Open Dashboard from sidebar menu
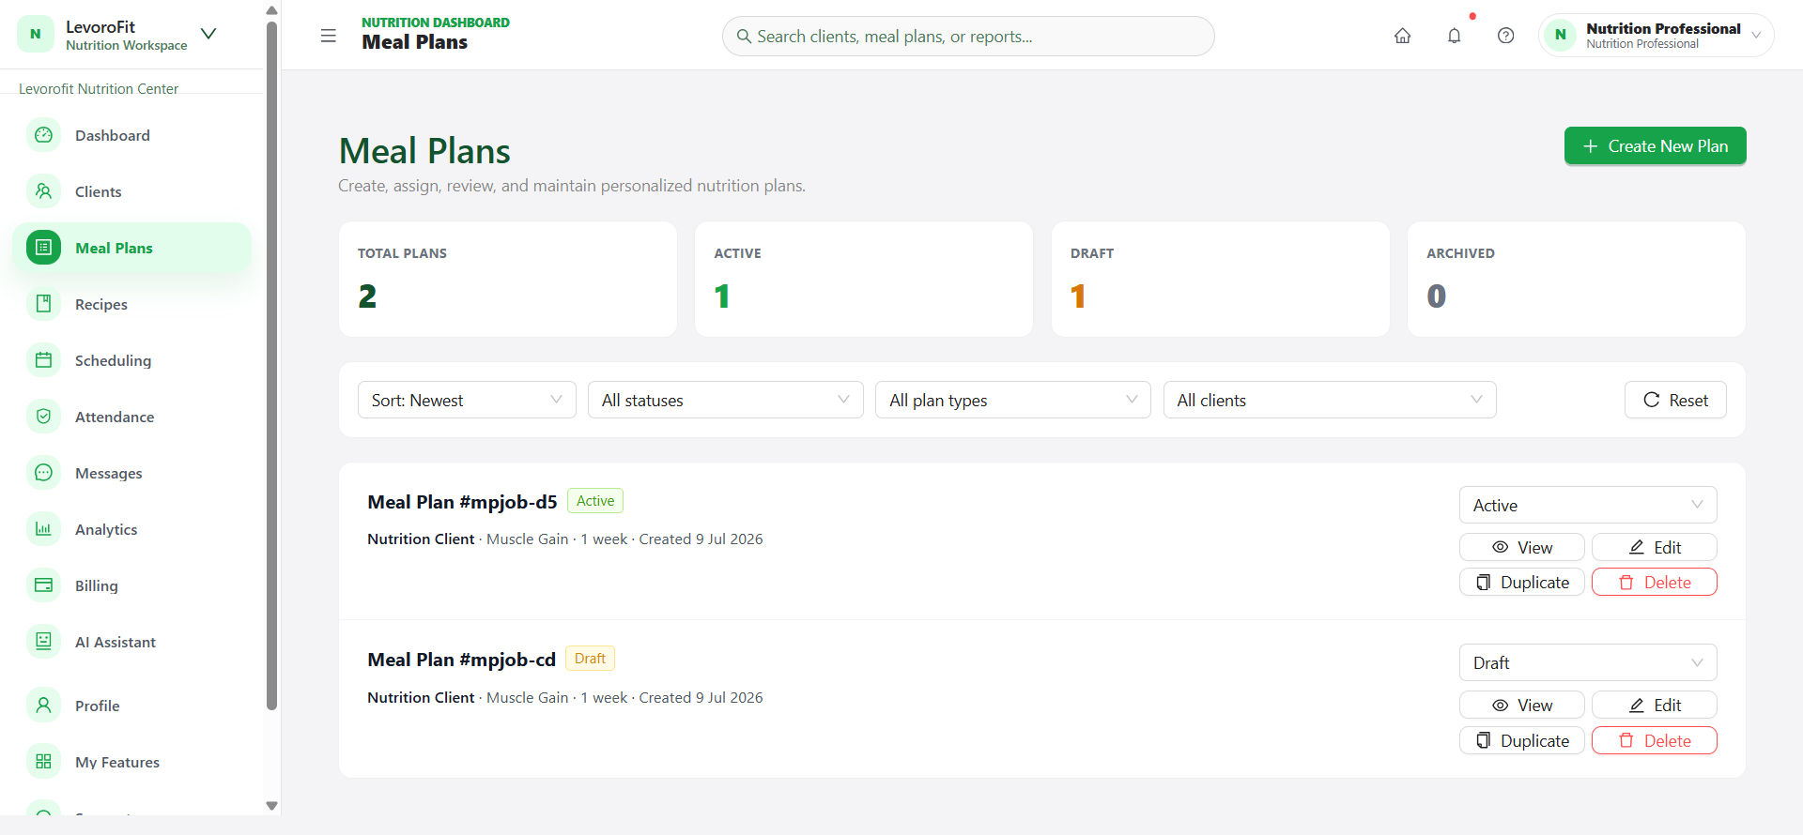Viewport: 1803px width, 835px height. coord(131,135)
